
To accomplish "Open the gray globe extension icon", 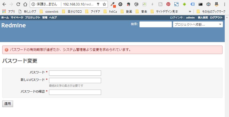I will pos(136,4).
